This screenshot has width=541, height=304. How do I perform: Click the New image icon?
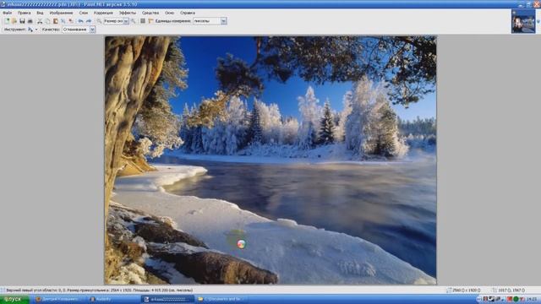pos(7,21)
